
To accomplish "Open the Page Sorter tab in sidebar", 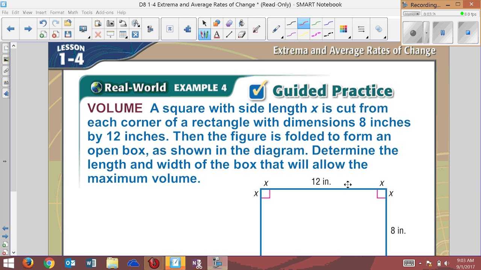I will coord(6,48).
